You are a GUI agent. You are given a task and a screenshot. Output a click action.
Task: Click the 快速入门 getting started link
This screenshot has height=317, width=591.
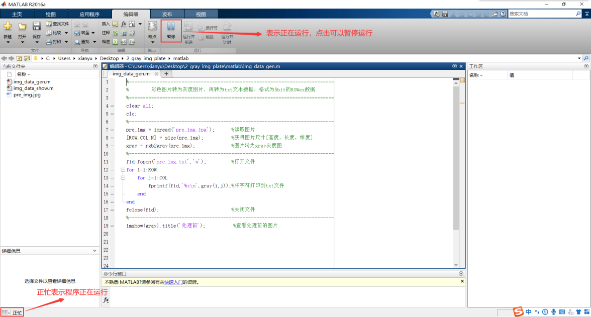point(172,282)
